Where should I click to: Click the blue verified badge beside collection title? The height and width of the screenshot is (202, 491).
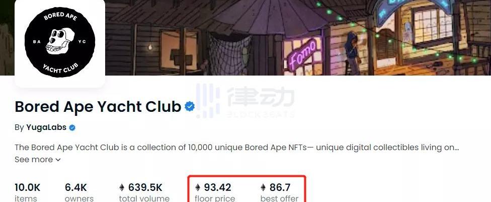tap(190, 107)
